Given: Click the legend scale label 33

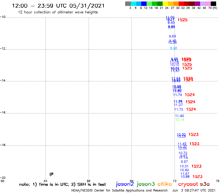Looking at the screenshot, I should coord(183,8).
